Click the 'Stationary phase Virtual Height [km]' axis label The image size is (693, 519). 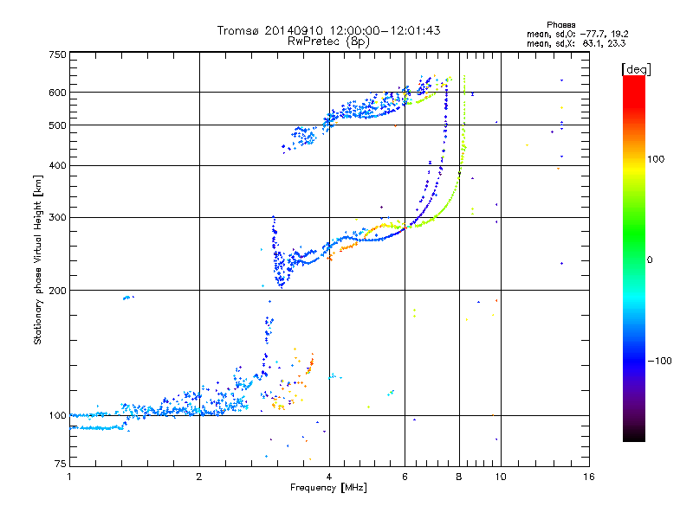[38, 259]
